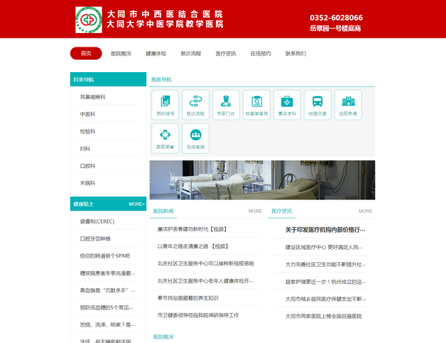Select the 检查单查询 report lookup icon
The width and height of the screenshot is (446, 343).
[257, 104]
